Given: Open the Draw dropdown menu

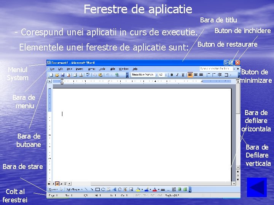Looking at the screenshot, I should point(53,189).
